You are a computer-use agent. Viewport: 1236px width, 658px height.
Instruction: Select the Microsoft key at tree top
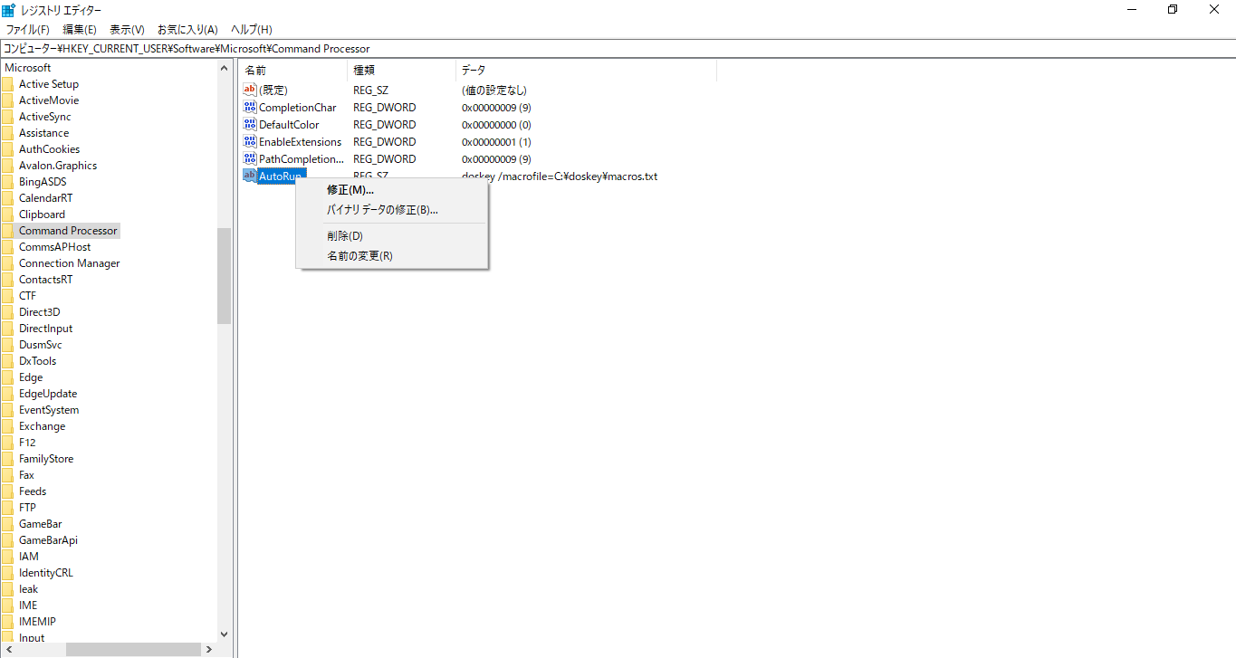tap(28, 68)
